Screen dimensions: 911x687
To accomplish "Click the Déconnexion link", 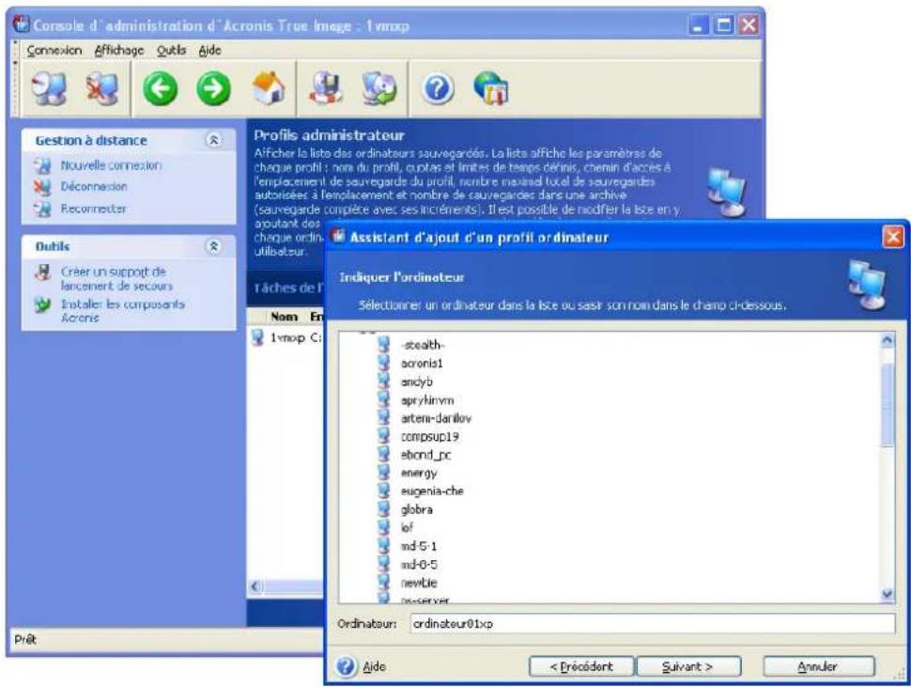I will coord(94,187).
